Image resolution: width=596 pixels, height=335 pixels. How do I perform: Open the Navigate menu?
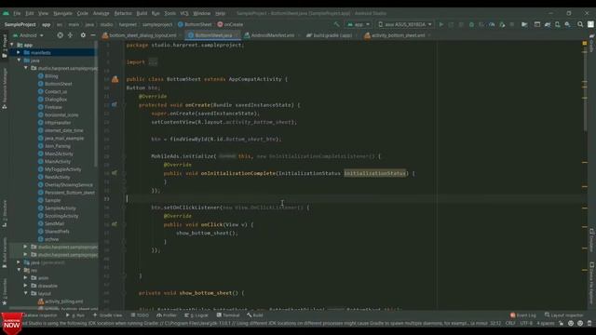62,13
